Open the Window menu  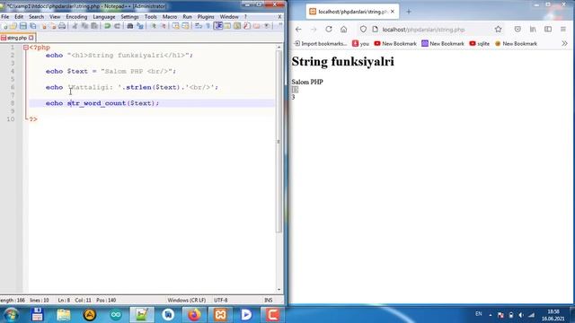(229, 17)
